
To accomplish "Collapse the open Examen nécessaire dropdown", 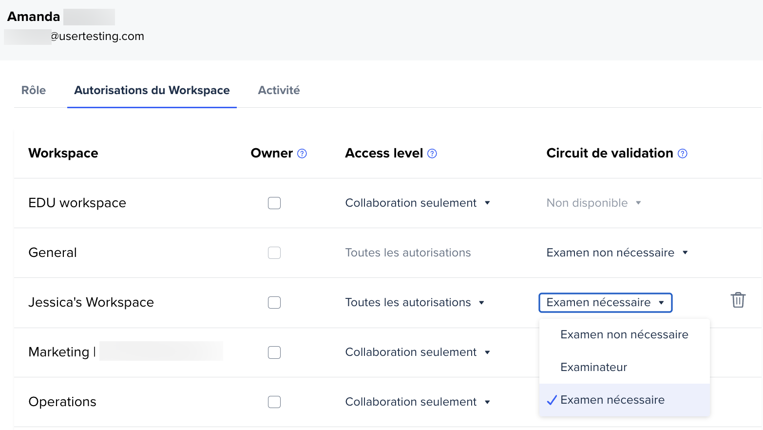I will pos(605,303).
